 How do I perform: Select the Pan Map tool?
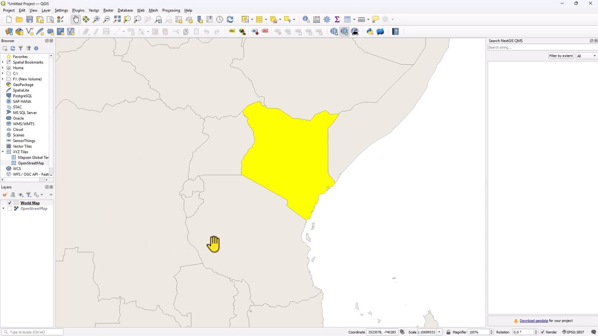(x=76, y=19)
